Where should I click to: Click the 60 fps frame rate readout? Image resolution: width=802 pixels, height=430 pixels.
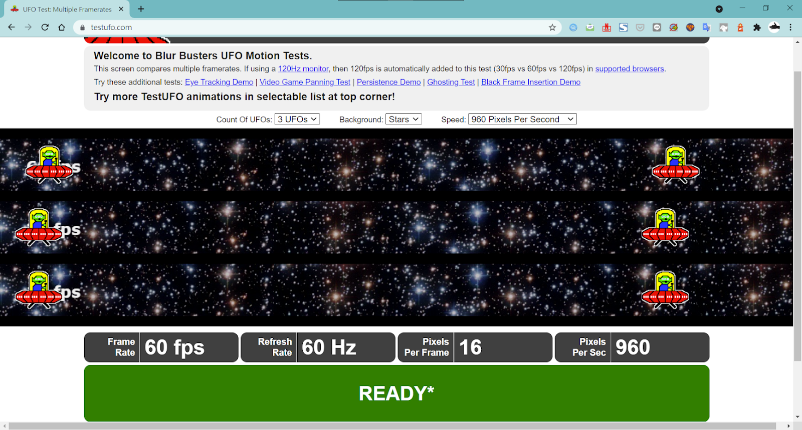[x=174, y=347]
